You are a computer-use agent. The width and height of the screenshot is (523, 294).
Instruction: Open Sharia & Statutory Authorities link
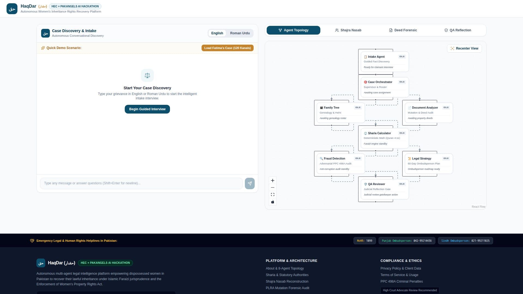coord(287,275)
